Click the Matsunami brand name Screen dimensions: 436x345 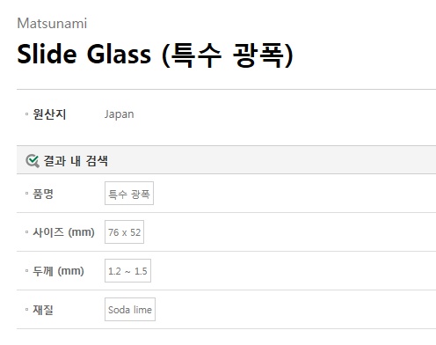coord(52,24)
